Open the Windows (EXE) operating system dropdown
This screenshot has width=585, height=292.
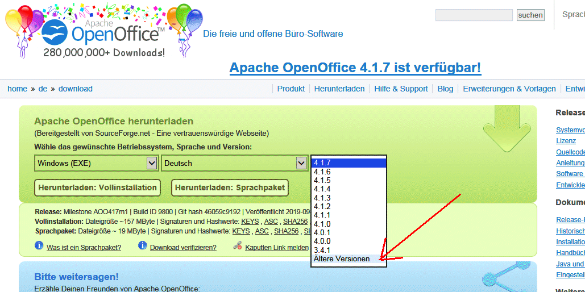[96, 164]
